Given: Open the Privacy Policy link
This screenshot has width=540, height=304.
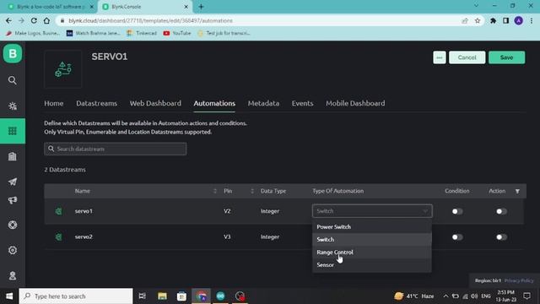Looking at the screenshot, I should coord(519,280).
